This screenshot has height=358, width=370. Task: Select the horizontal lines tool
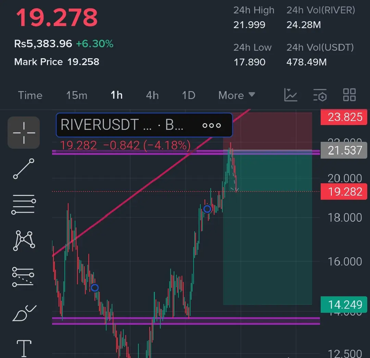24,205
